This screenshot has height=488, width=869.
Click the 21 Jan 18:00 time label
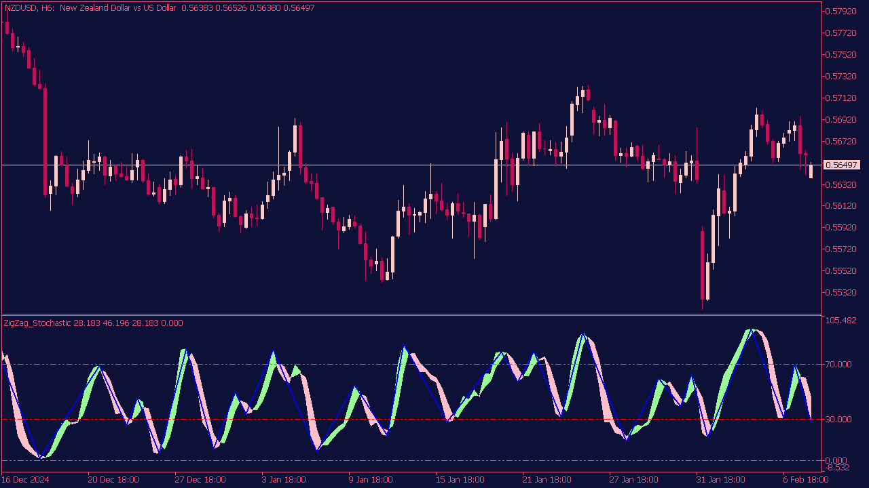(548, 480)
